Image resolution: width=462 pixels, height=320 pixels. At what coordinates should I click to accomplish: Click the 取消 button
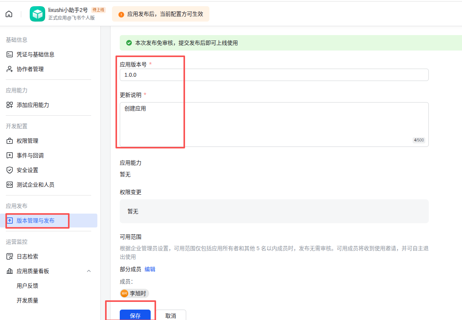[x=170, y=315]
